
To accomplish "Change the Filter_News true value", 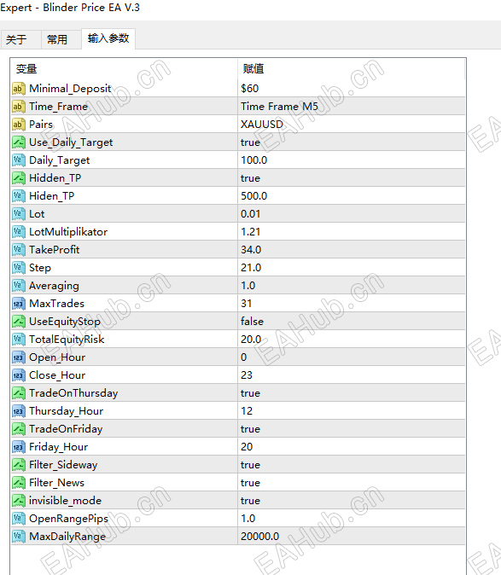I will pos(352,483).
